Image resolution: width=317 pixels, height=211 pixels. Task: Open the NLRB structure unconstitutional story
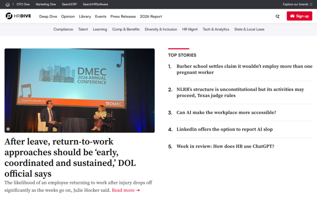point(240,92)
